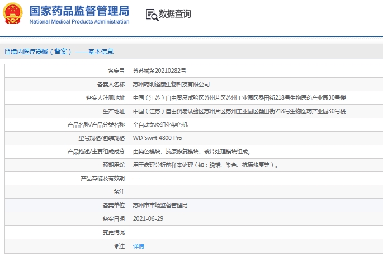
Task: Select the production address value in 生产地址 row
Action: pyautogui.click(x=239, y=111)
